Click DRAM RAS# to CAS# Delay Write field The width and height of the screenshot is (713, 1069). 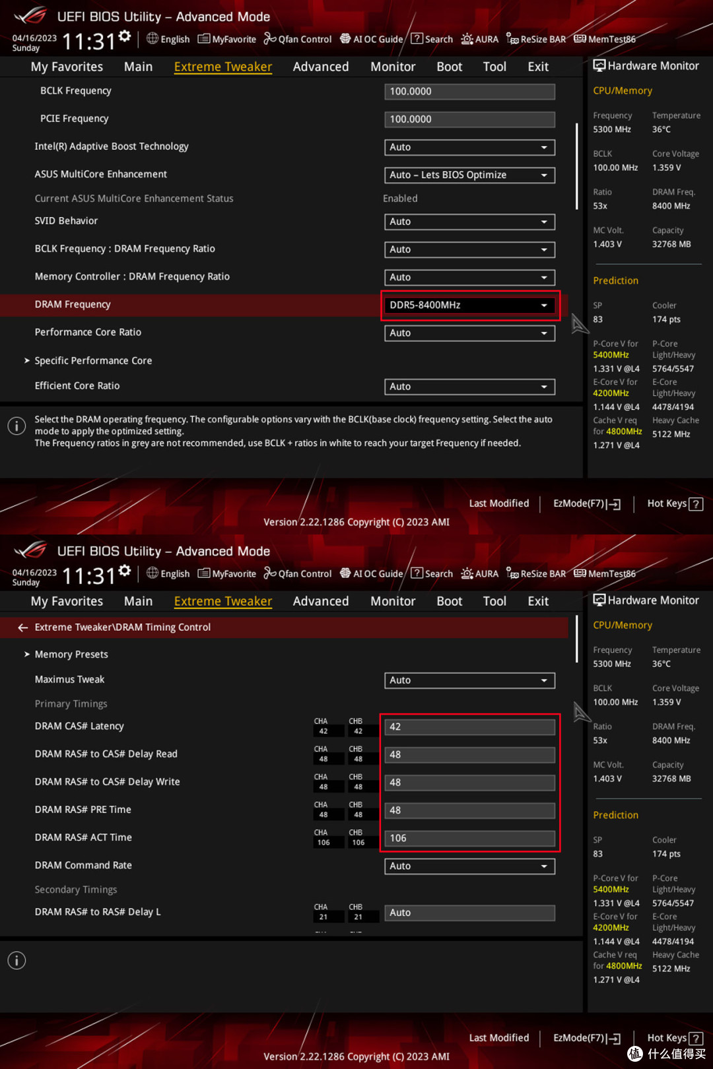(469, 783)
